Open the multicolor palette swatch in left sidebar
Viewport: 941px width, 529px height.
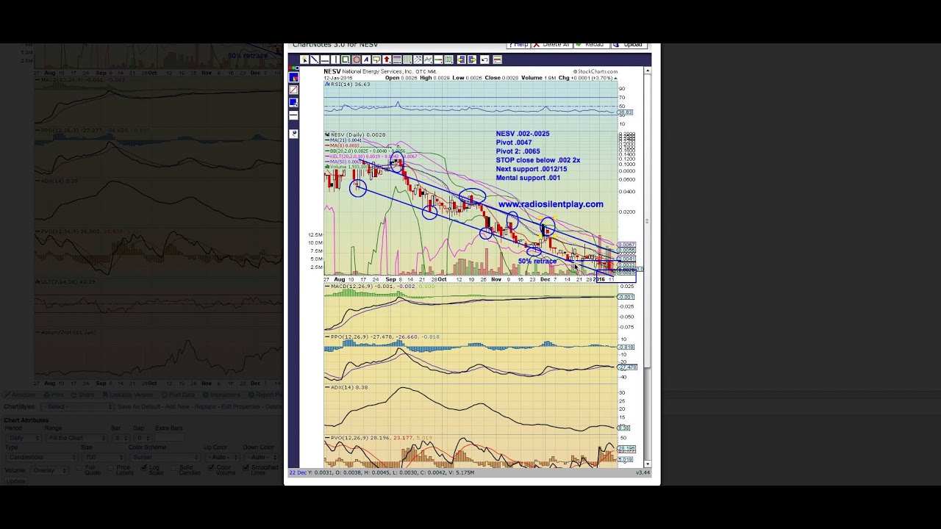pos(293,77)
